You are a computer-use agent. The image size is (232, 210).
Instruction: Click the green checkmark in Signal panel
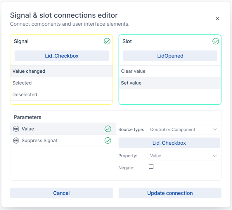coord(107,41)
